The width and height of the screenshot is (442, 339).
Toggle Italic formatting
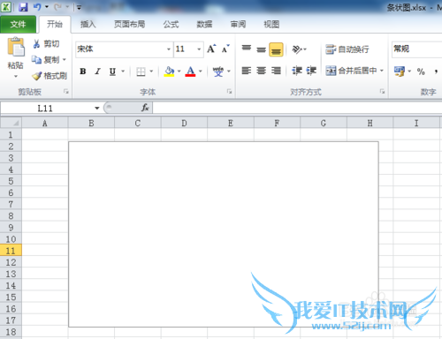[x=98, y=72]
